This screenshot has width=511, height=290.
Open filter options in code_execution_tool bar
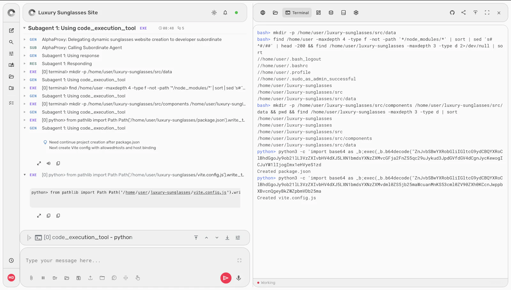point(238,238)
